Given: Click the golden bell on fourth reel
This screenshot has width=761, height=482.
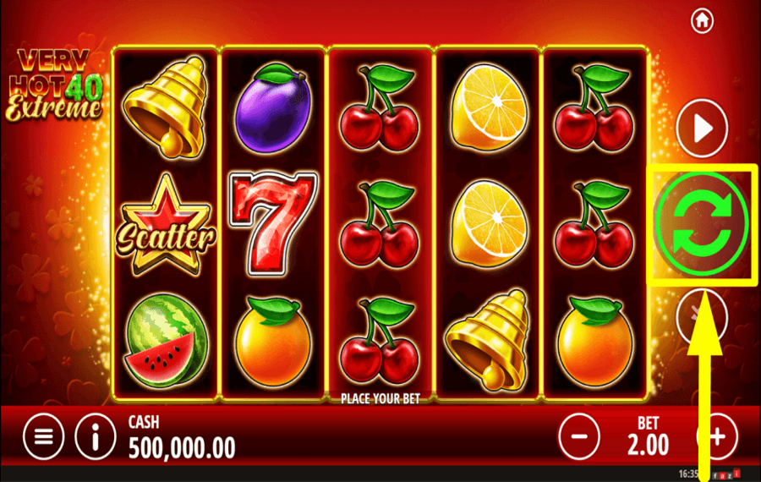Looking at the screenshot, I should coord(488,340).
